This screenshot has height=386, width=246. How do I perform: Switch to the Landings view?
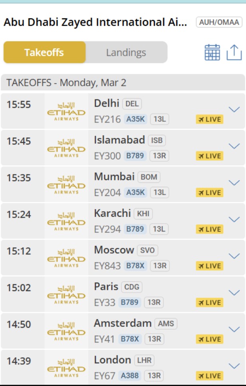(126, 52)
